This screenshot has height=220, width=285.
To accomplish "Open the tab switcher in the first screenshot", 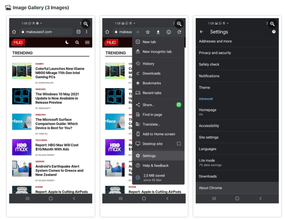I will pos(78,32).
